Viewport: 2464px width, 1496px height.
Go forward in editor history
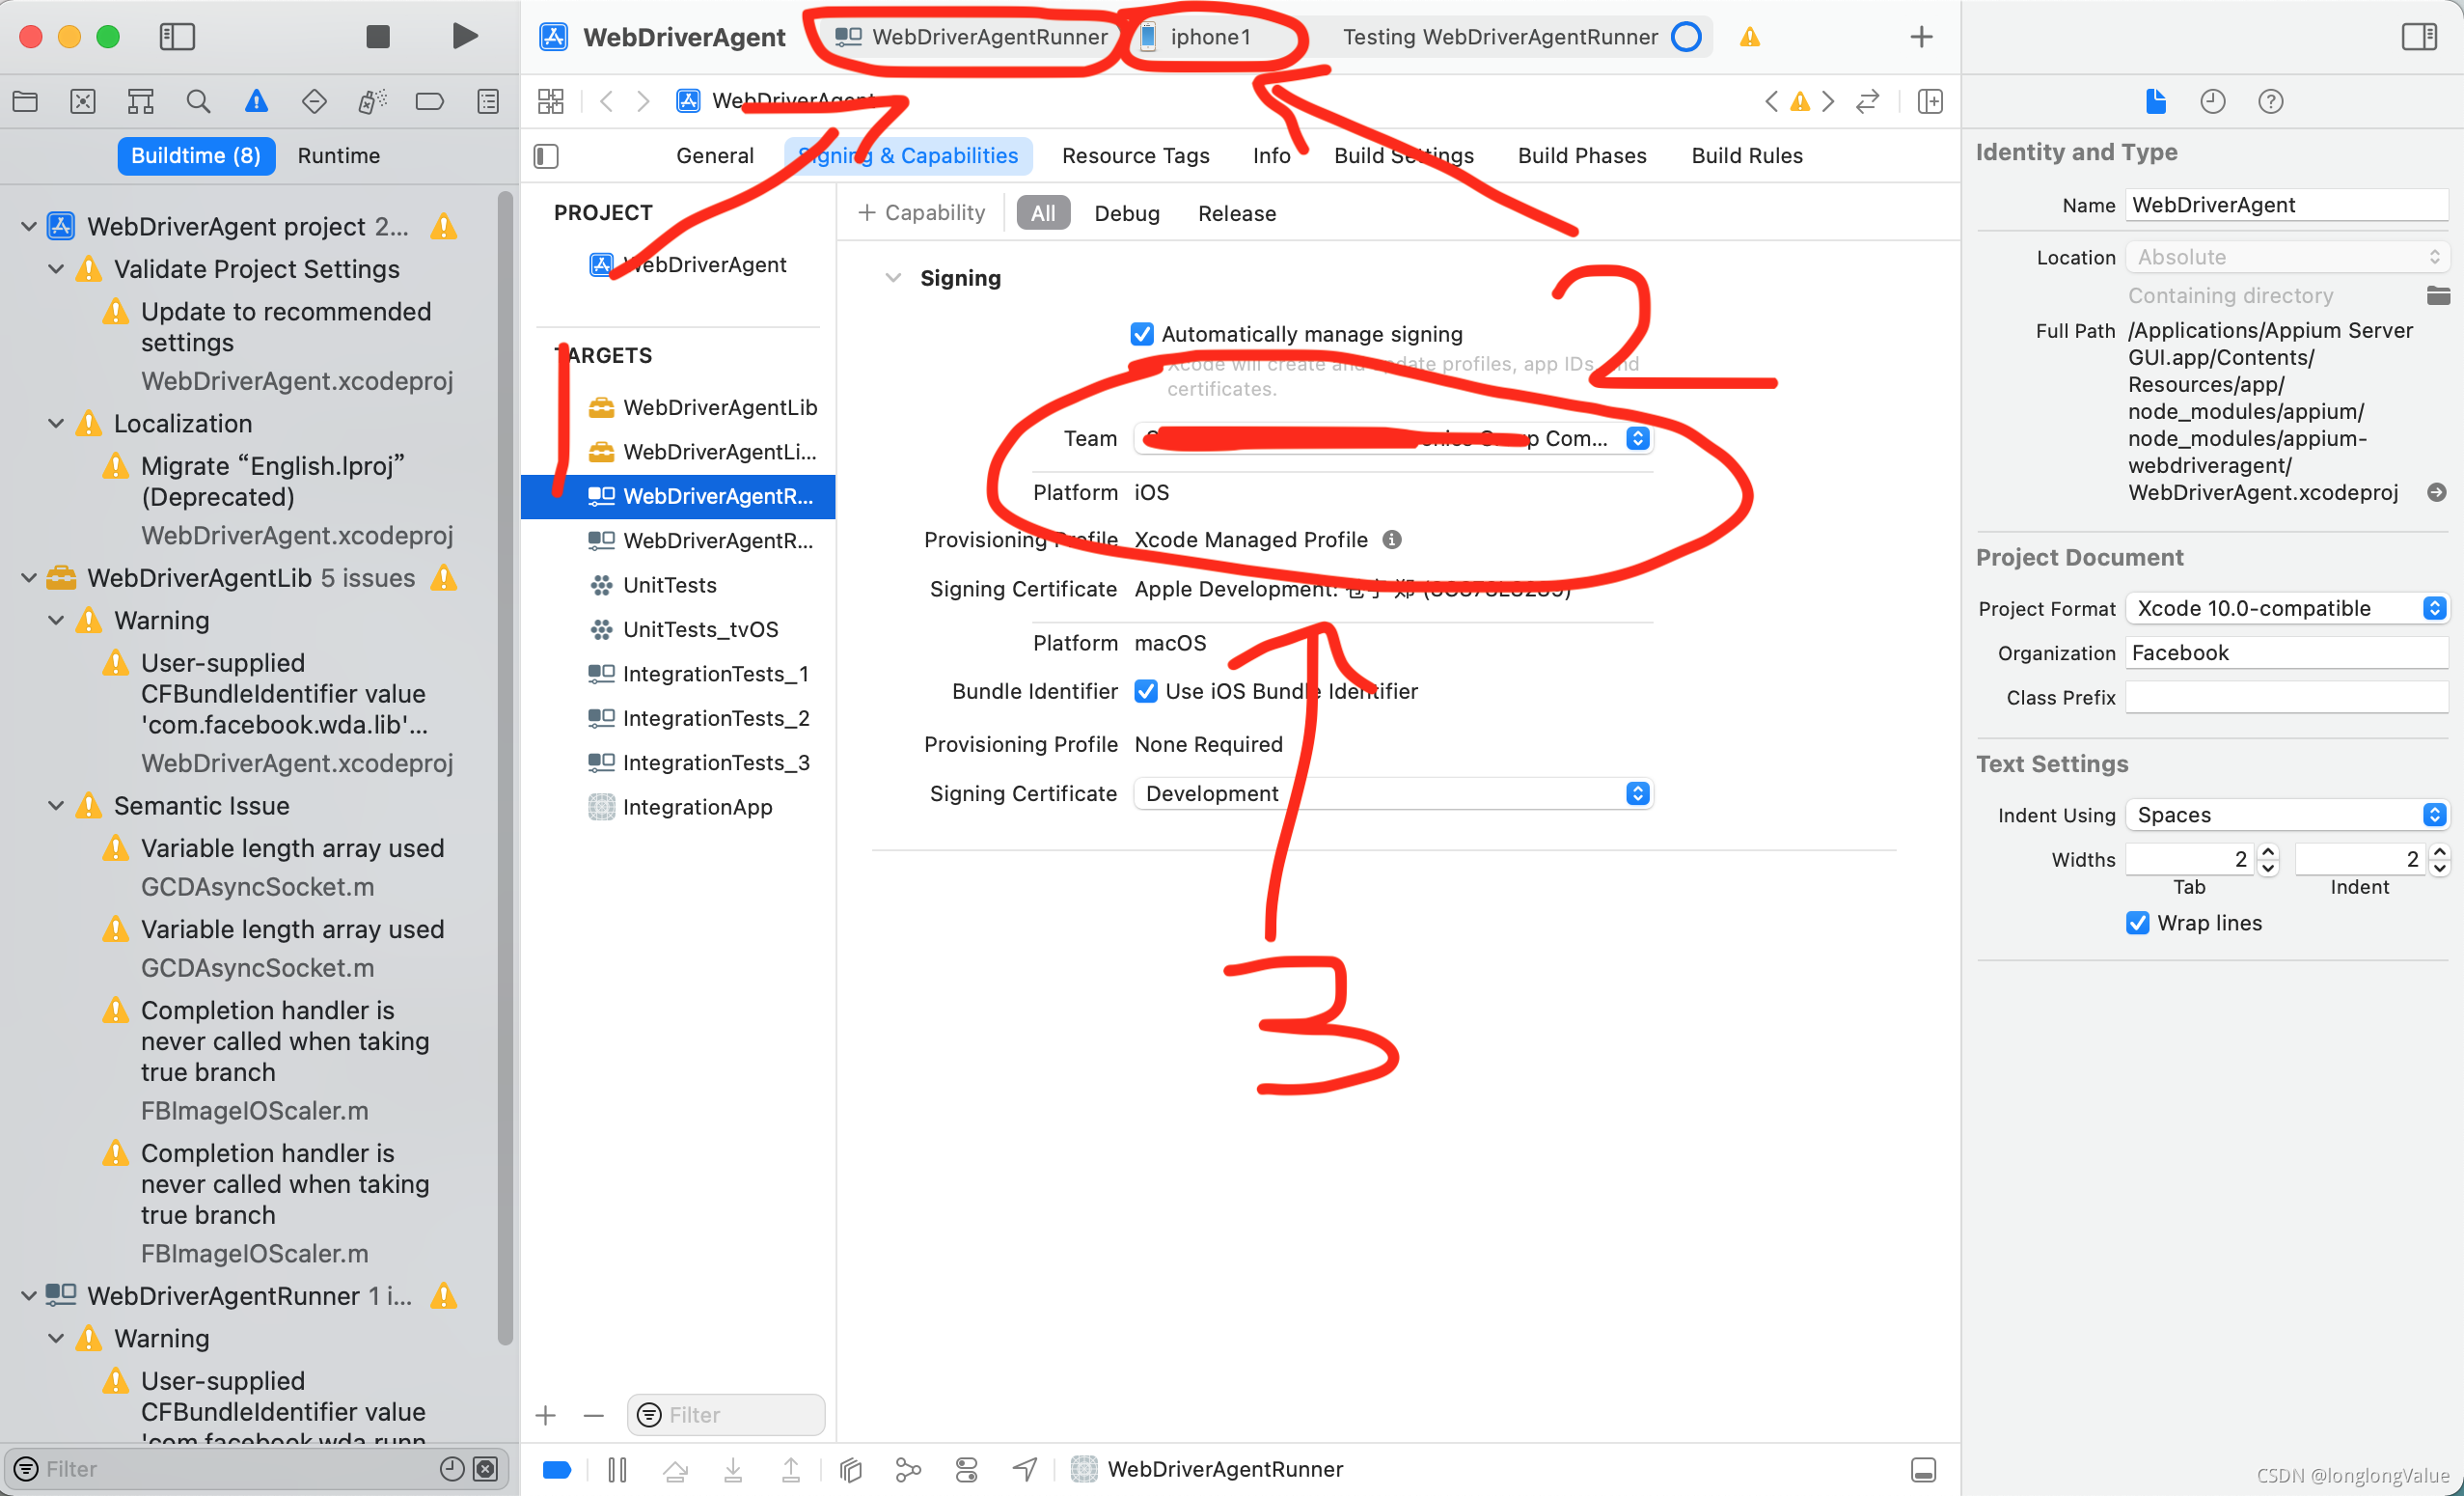click(x=643, y=101)
